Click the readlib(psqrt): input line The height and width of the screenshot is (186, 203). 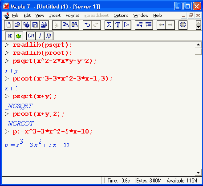click(x=42, y=45)
